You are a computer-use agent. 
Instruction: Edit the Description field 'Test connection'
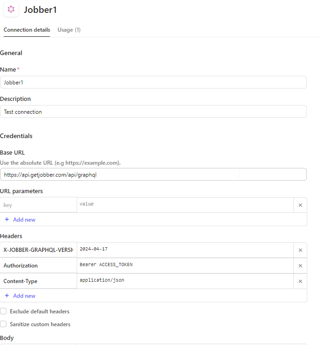[153, 111]
